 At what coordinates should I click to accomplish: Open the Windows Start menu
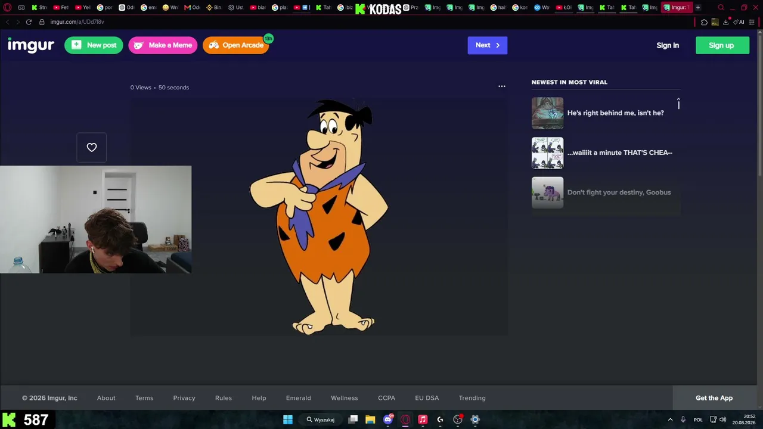point(288,419)
